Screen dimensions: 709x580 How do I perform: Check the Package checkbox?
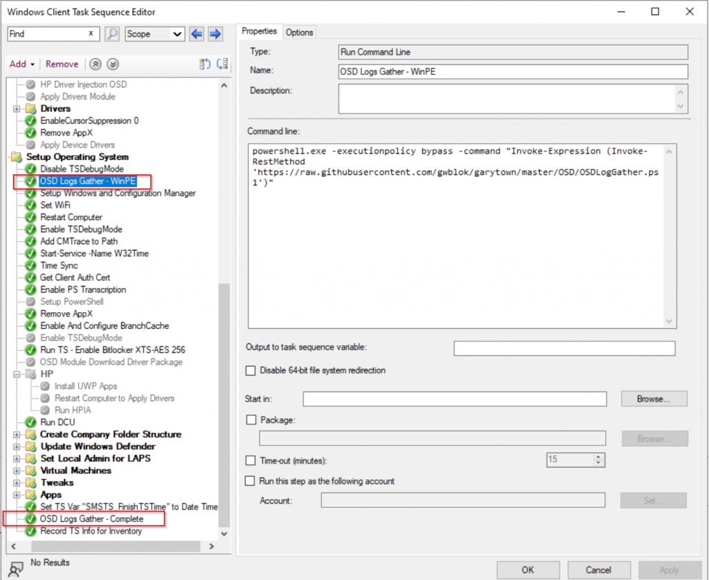click(251, 420)
